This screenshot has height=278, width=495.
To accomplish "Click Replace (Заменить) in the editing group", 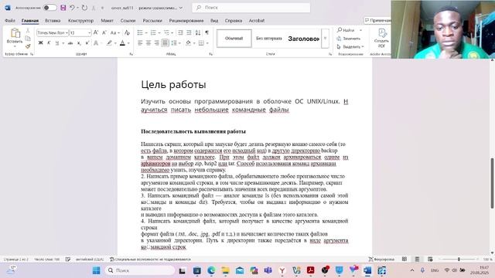I will 349,39.
